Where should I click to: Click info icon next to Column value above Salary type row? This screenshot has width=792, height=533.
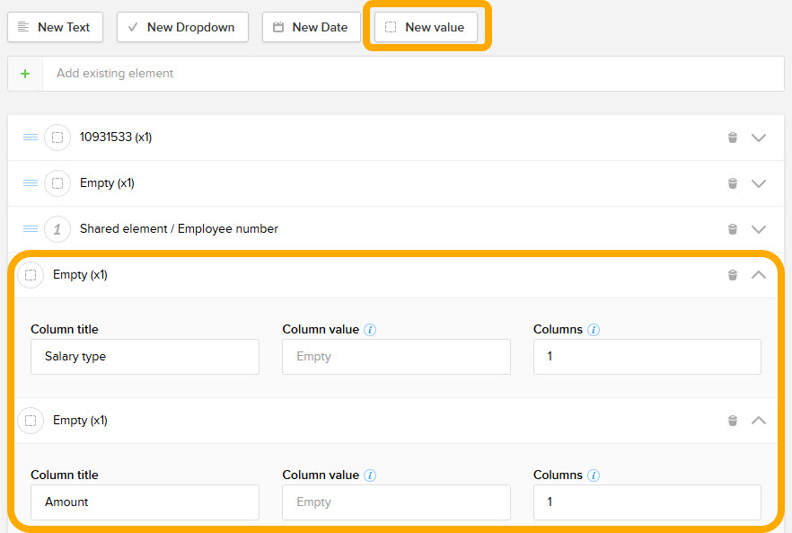(370, 330)
